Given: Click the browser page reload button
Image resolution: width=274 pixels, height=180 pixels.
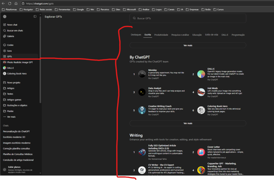Looking at the screenshot, I should pyautogui.click(x=10, y=3).
